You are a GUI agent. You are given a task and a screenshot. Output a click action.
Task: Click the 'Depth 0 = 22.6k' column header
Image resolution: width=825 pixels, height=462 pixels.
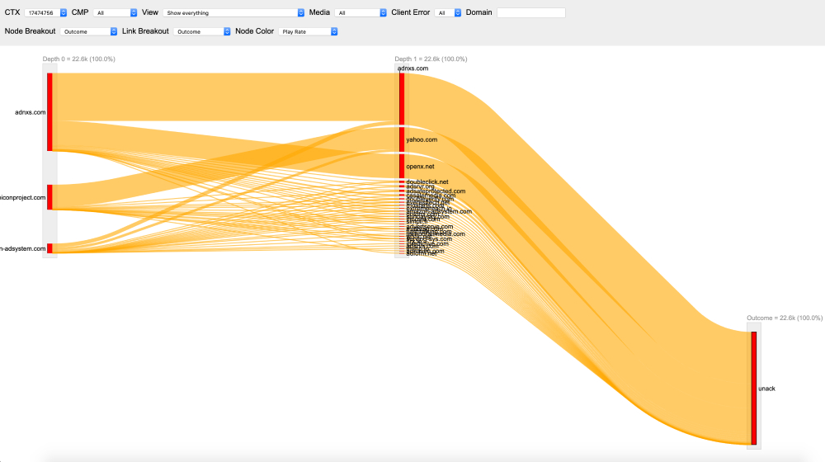coord(79,59)
